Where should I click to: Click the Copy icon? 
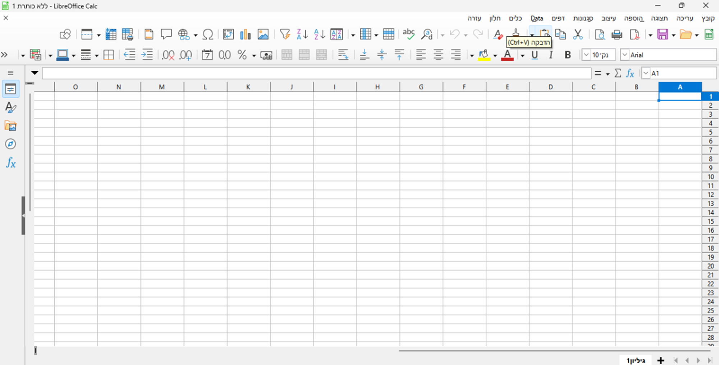(x=560, y=34)
